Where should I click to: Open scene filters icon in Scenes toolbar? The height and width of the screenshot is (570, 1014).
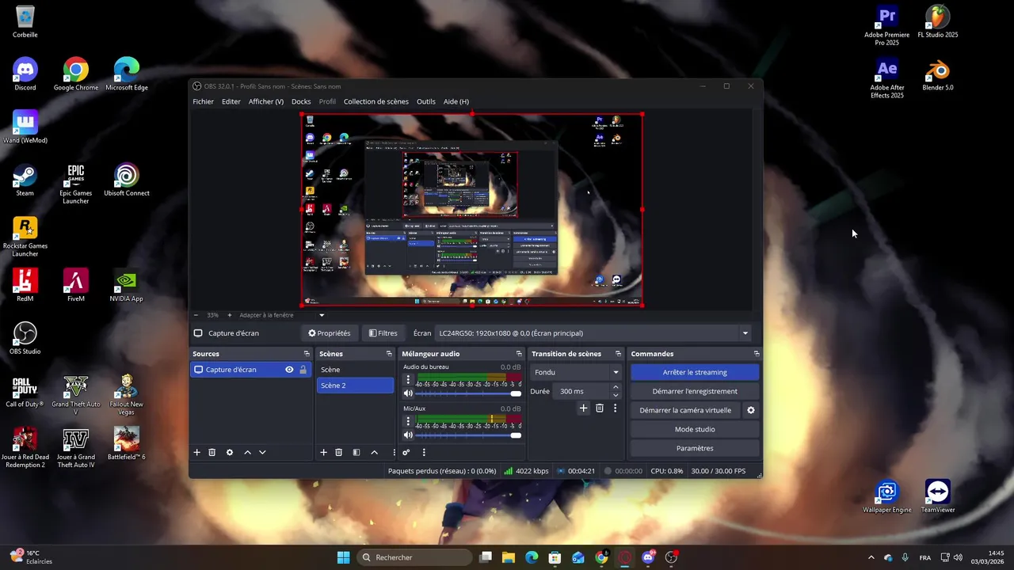[x=356, y=452]
